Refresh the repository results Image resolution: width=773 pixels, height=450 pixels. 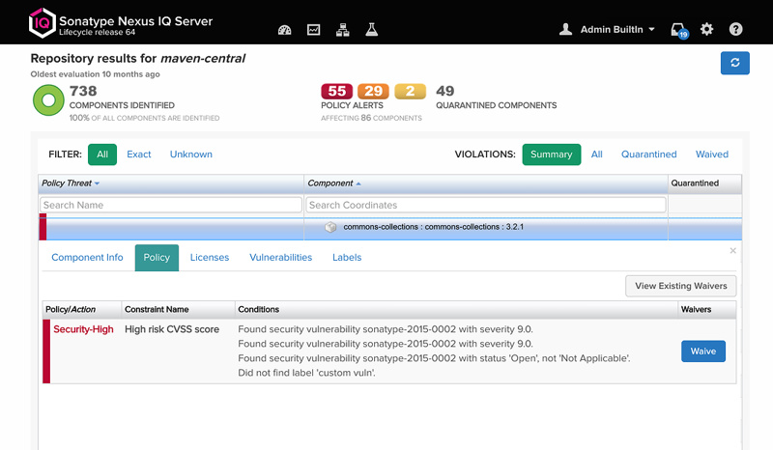point(735,63)
